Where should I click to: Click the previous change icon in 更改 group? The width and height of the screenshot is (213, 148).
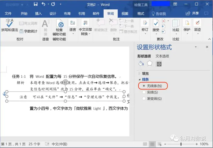click(164, 26)
